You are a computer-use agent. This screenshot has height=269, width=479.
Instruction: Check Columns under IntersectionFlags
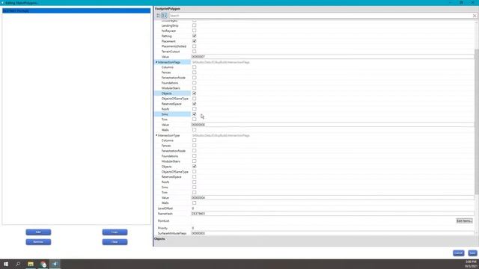(195, 67)
